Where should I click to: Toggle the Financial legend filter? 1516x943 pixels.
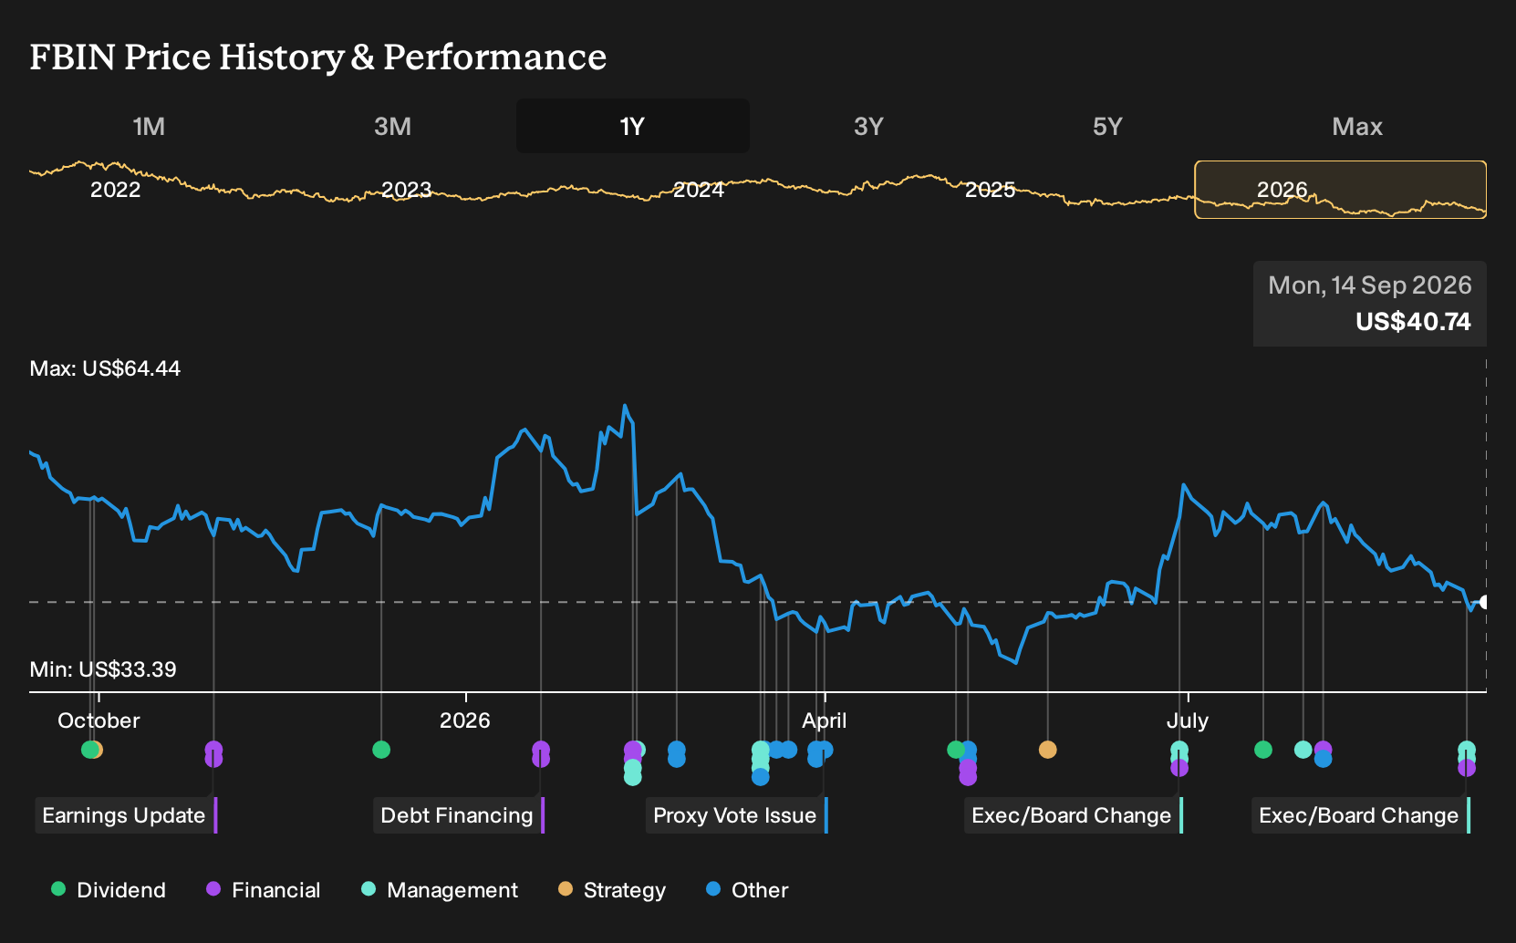coord(264,890)
